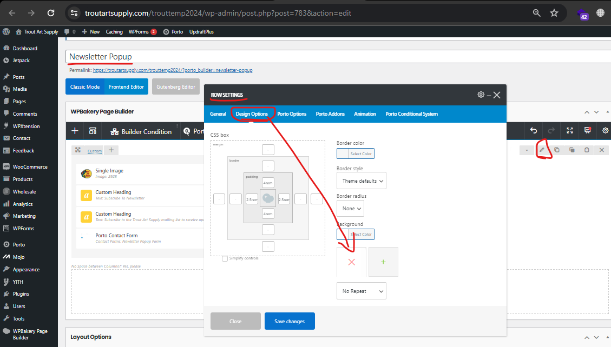Screen dimensions: 611x347
Task: Move the Layout Options panel down
Action: (596, 337)
